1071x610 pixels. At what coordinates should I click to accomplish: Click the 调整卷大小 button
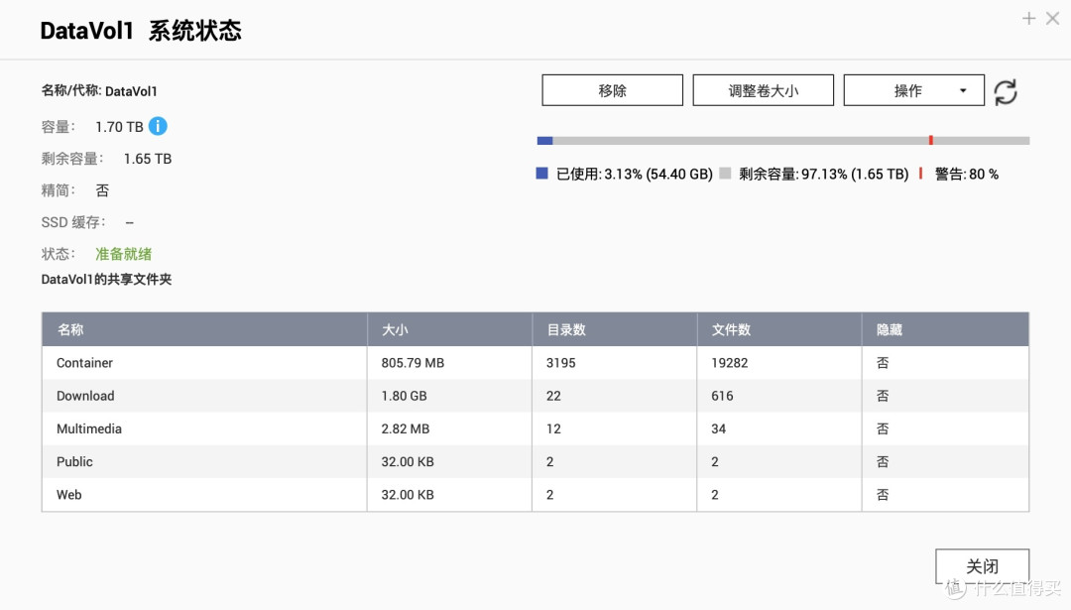tap(763, 90)
